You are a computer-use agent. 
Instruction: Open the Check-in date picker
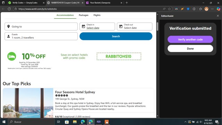[97, 26]
